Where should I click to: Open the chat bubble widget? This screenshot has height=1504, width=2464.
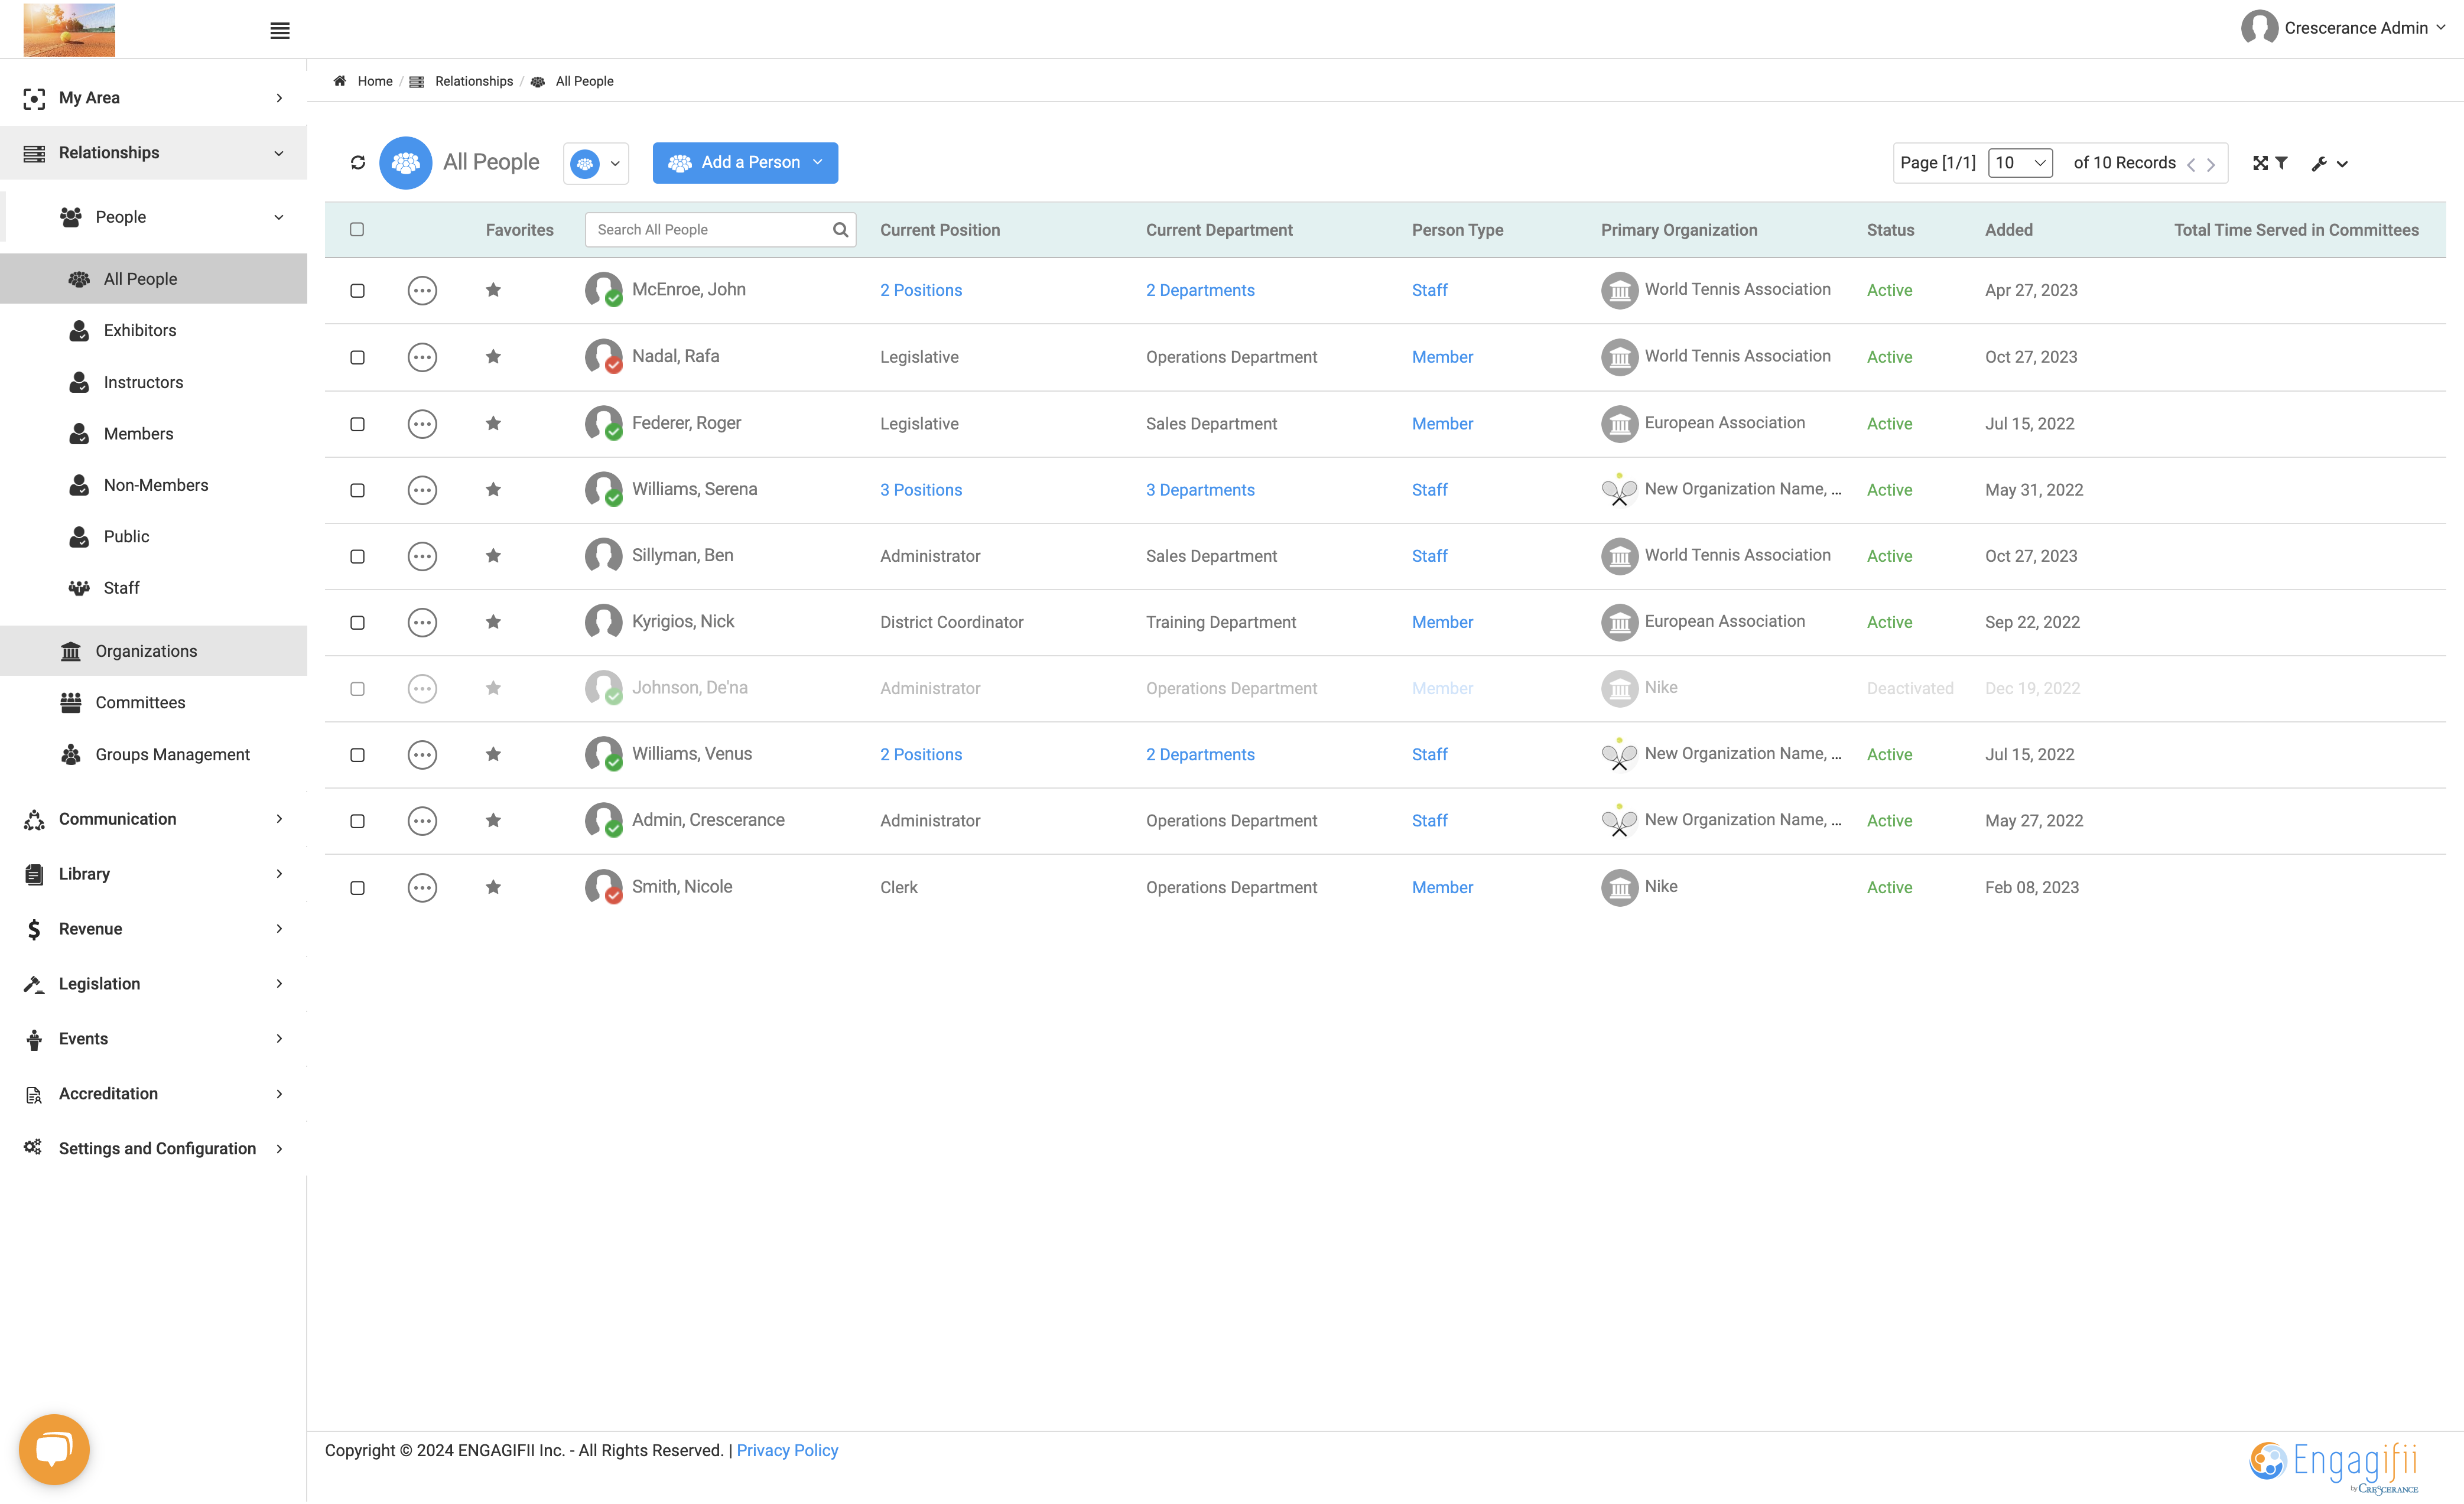(x=54, y=1449)
